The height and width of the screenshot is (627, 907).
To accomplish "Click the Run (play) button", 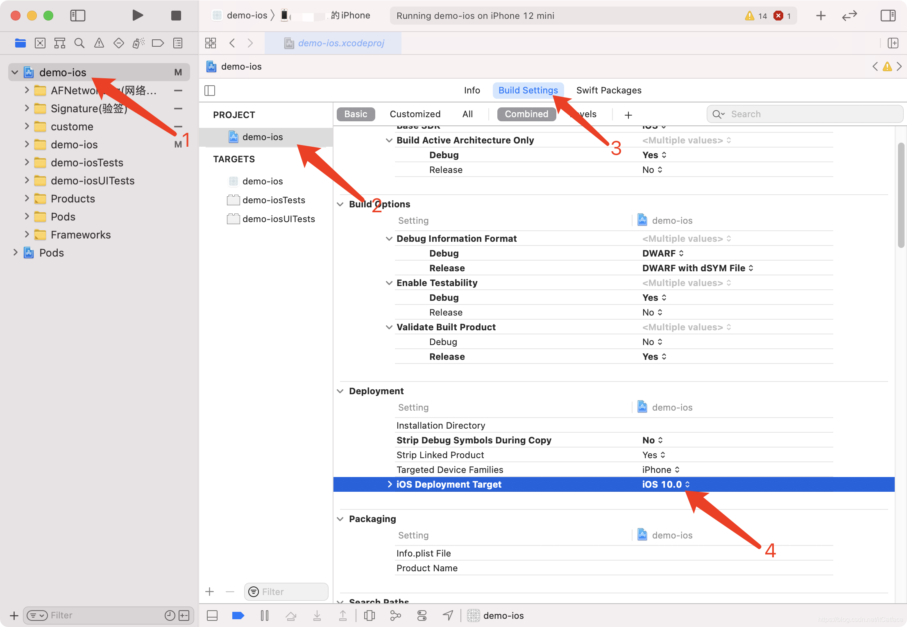I will point(138,16).
